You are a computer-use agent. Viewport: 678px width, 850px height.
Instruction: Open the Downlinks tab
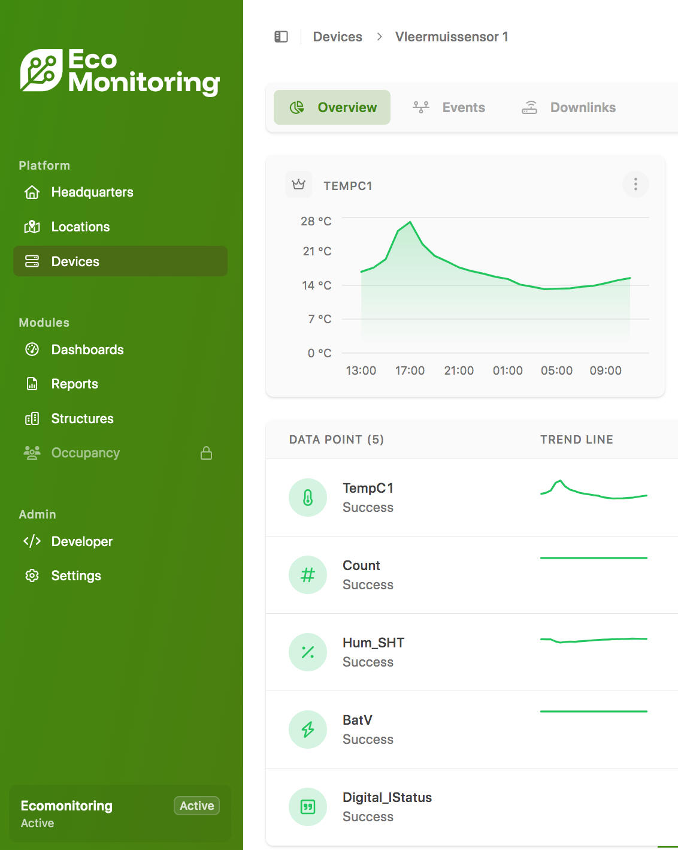[x=569, y=107]
